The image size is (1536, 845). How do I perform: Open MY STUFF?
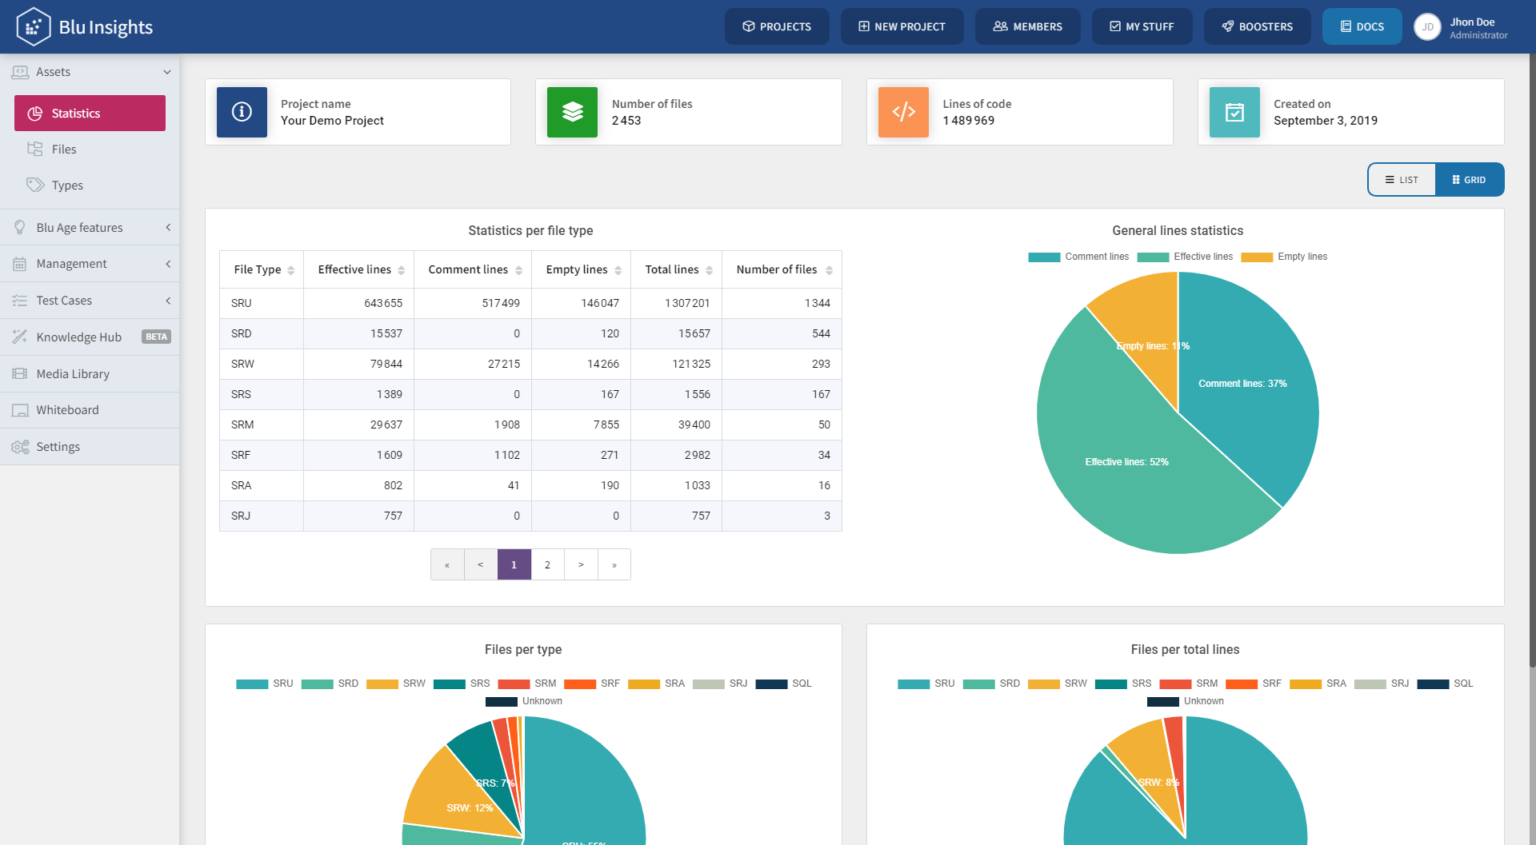point(1142,26)
